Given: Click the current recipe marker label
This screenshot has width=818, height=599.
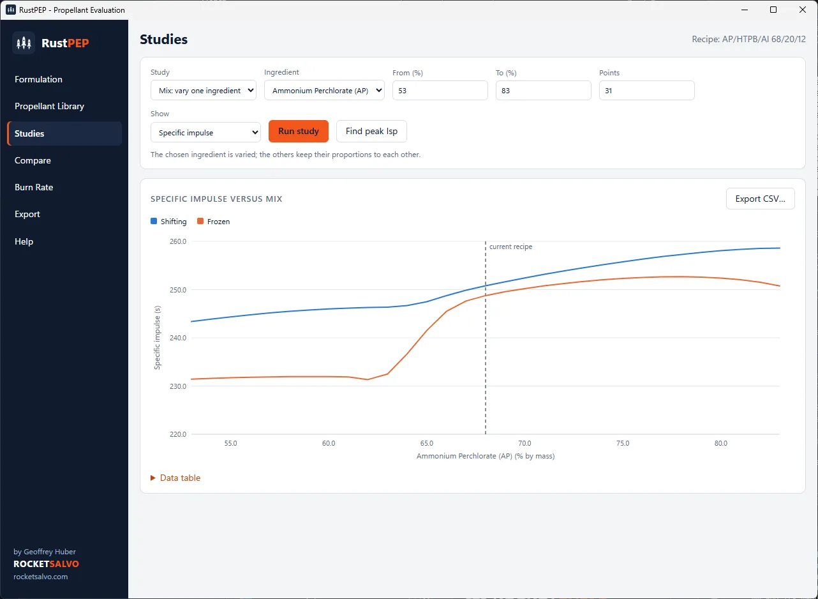Looking at the screenshot, I should (x=510, y=246).
